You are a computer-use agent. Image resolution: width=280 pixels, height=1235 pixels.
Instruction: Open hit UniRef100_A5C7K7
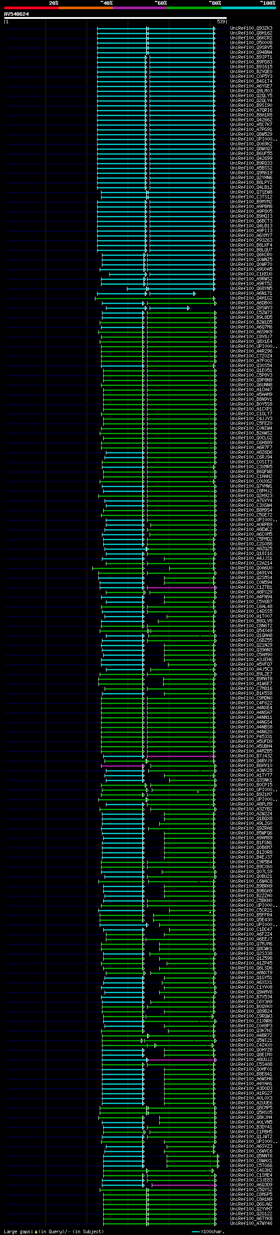(x=251, y=125)
